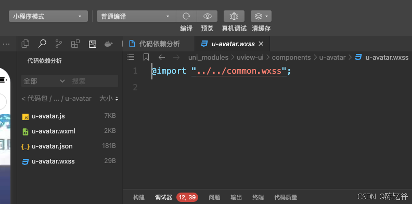Switch to the 输出 bottom panel tab

[x=236, y=197]
